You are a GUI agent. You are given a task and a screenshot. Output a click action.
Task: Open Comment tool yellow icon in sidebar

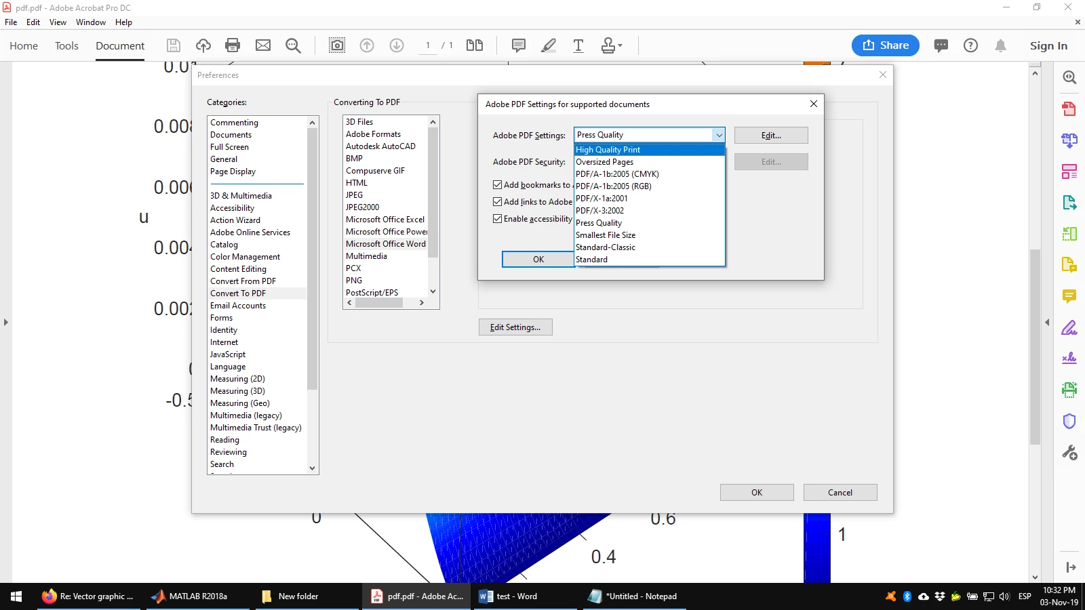click(x=1069, y=296)
